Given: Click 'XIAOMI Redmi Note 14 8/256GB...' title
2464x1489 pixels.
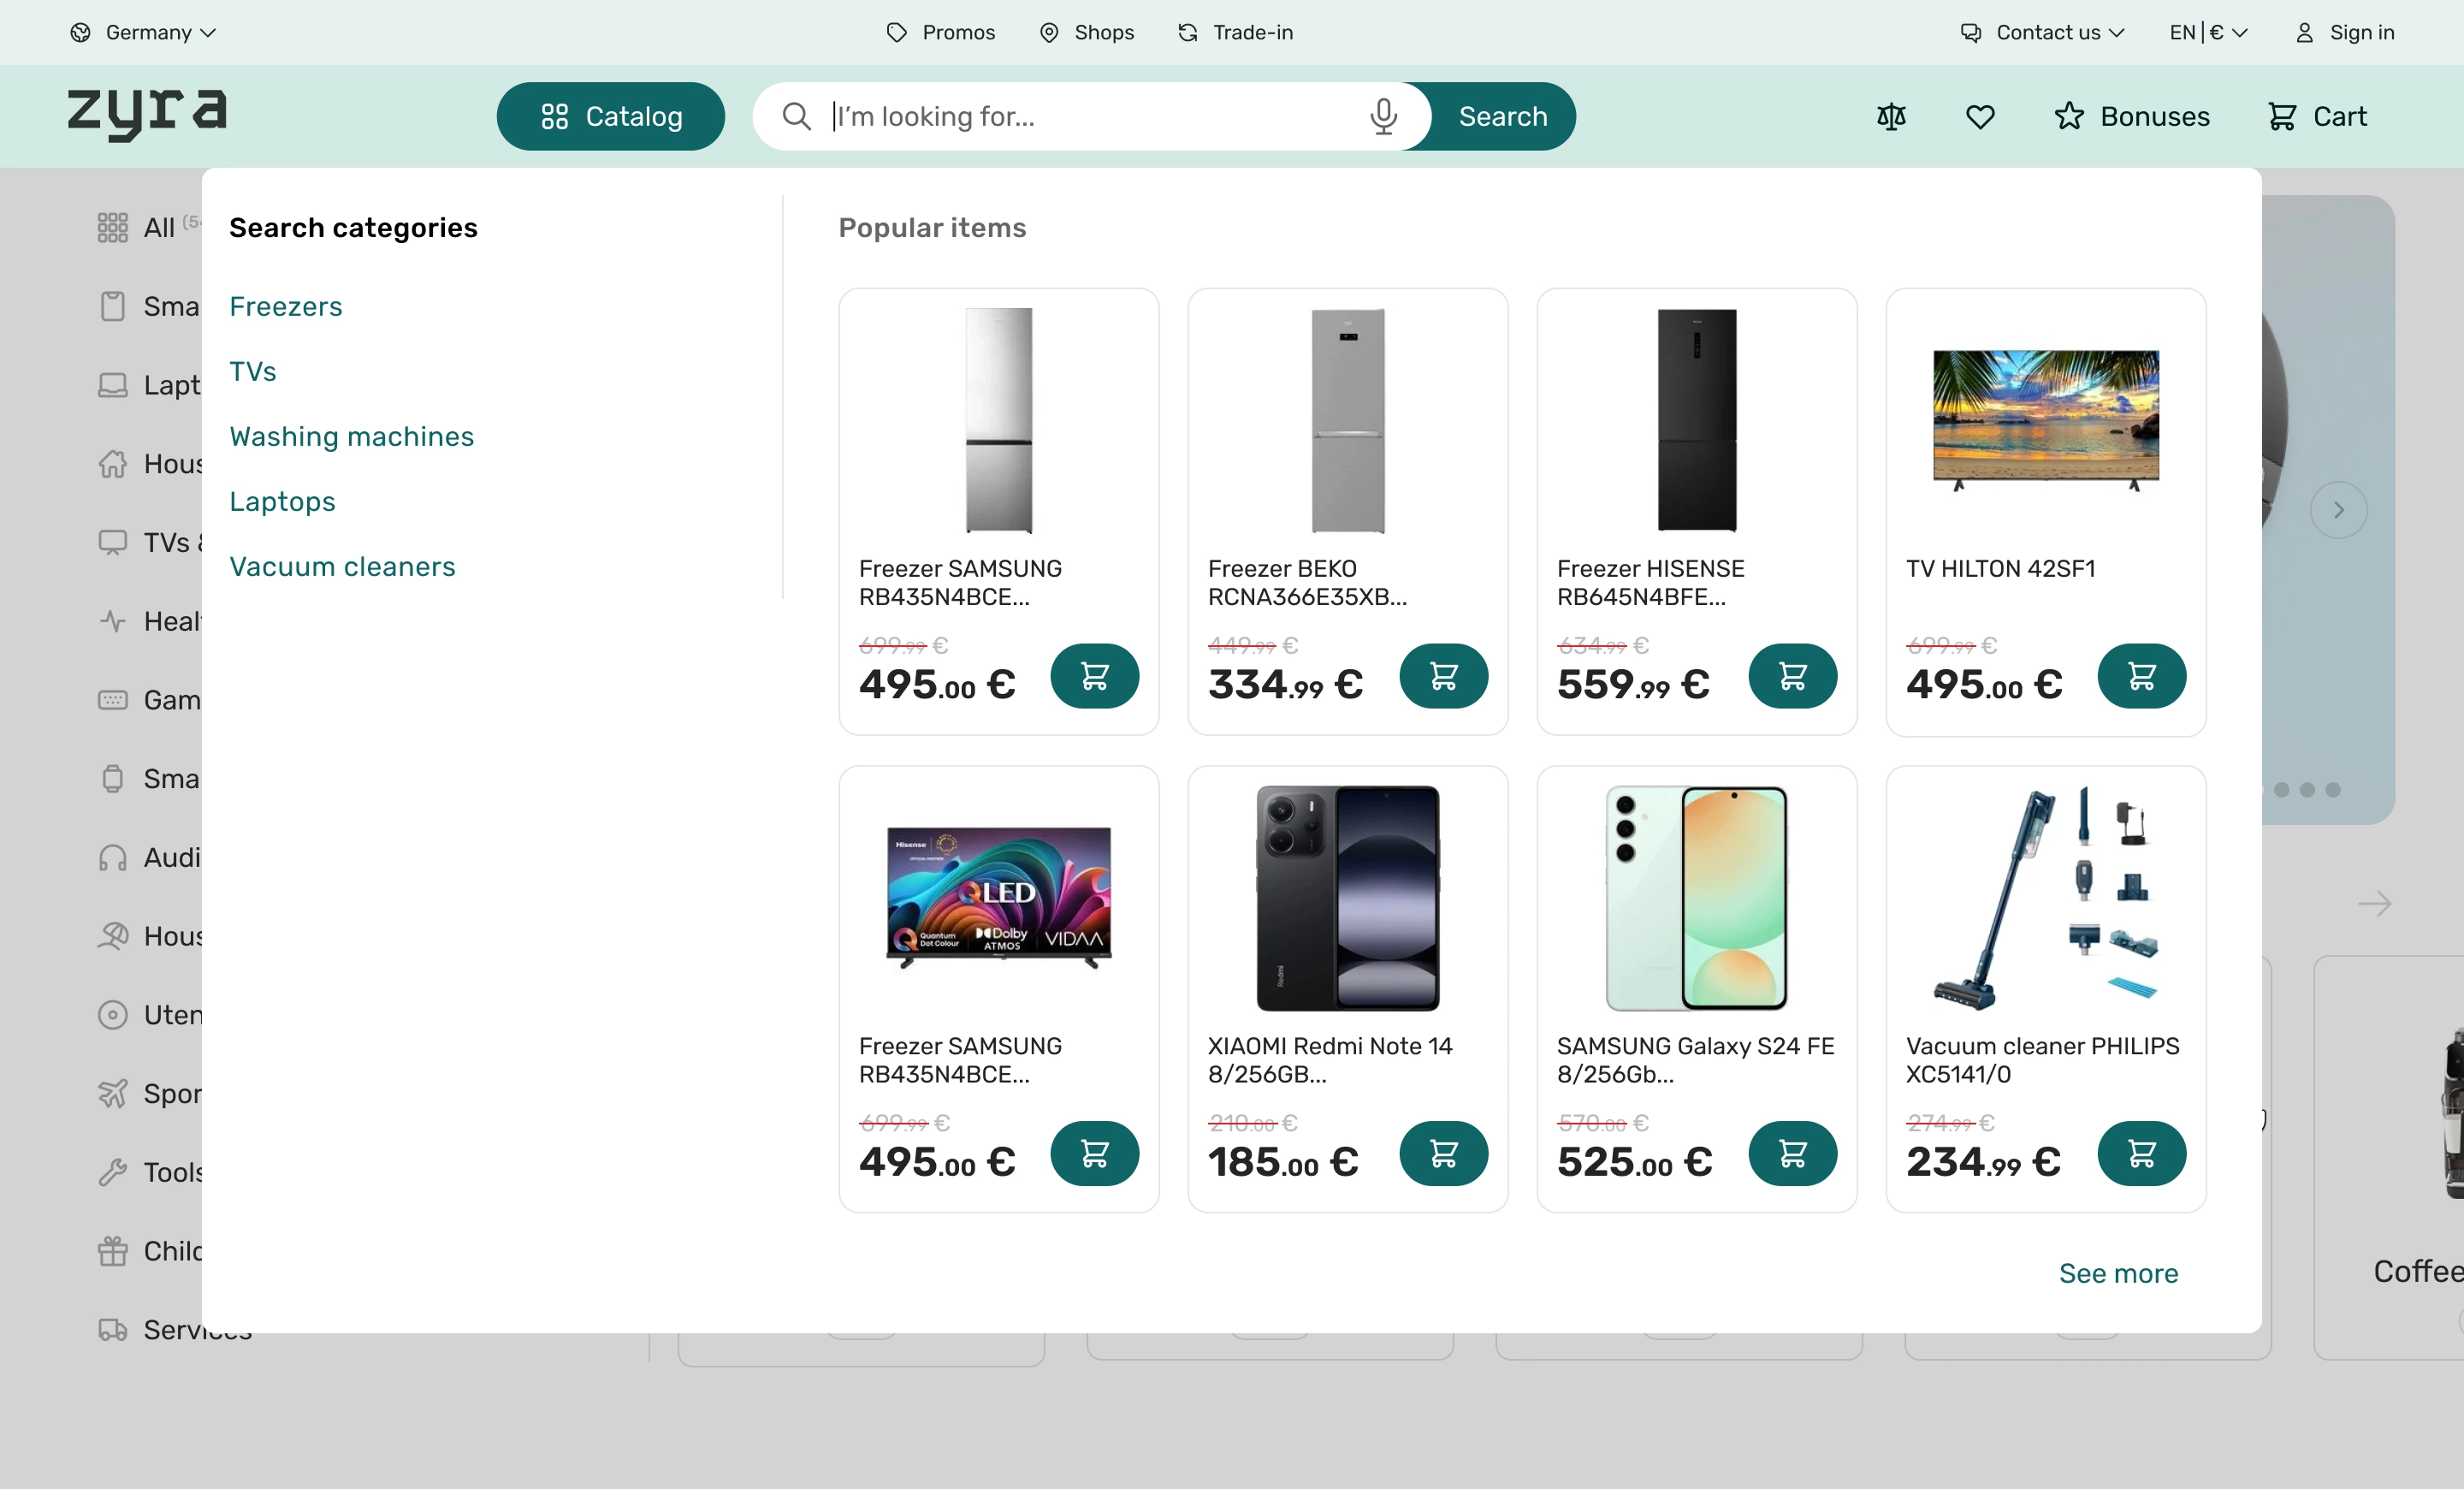Looking at the screenshot, I should pos(1330,1059).
